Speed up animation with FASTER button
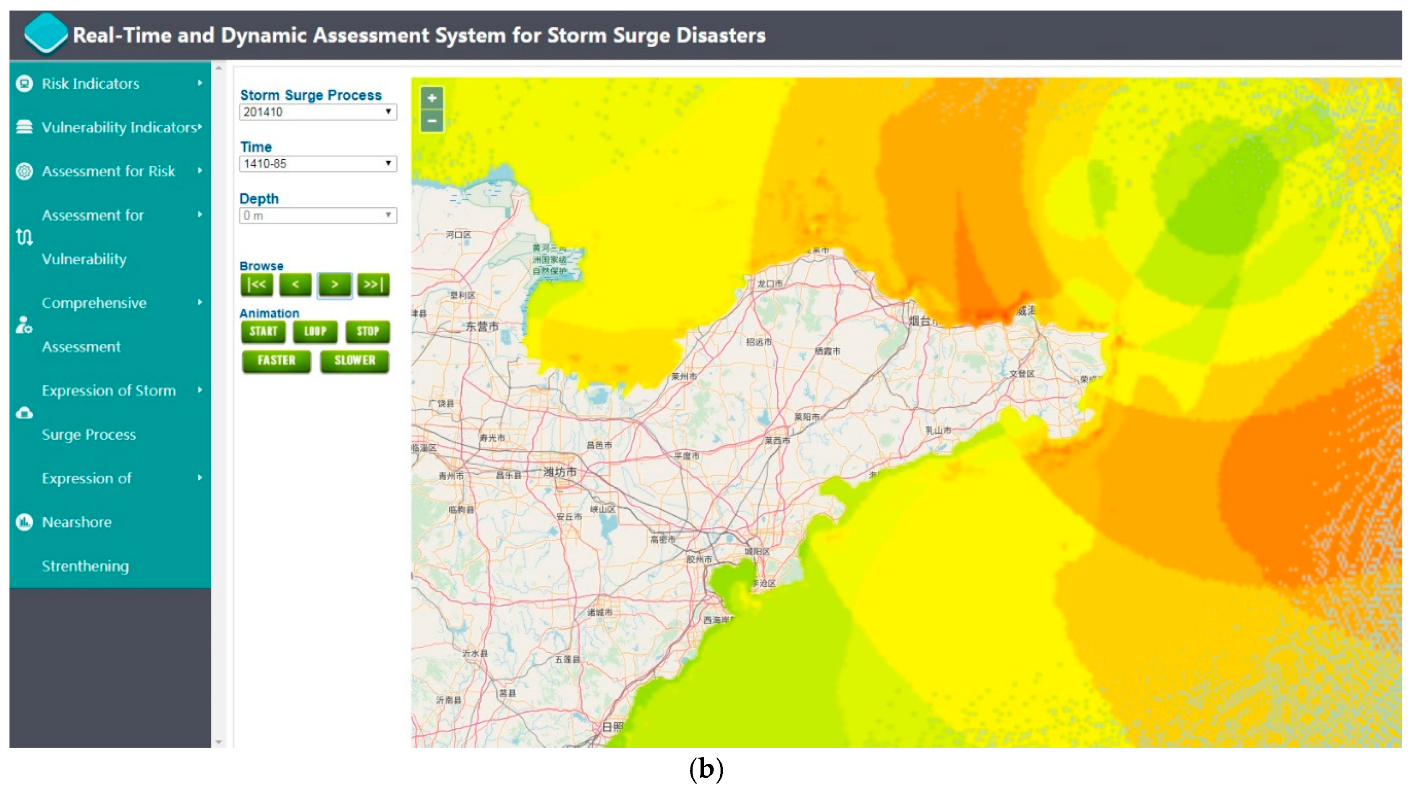Viewport: 1415px width, 789px height. (x=276, y=361)
